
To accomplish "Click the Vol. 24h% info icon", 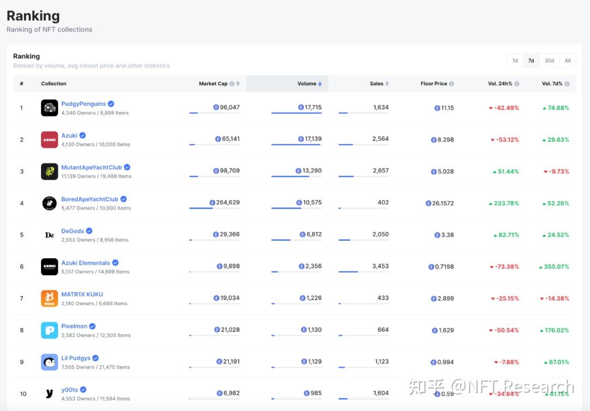I will [x=517, y=84].
